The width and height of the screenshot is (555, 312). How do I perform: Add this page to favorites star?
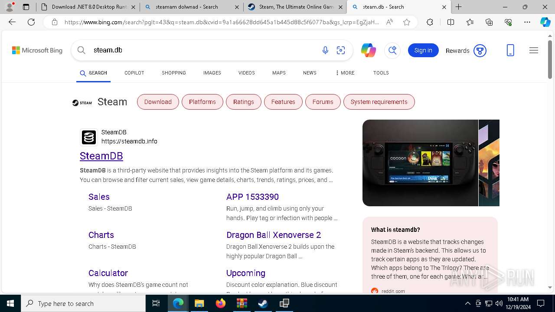407,22
